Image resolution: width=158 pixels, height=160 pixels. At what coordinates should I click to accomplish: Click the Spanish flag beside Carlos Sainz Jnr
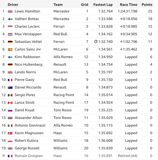(10, 49)
